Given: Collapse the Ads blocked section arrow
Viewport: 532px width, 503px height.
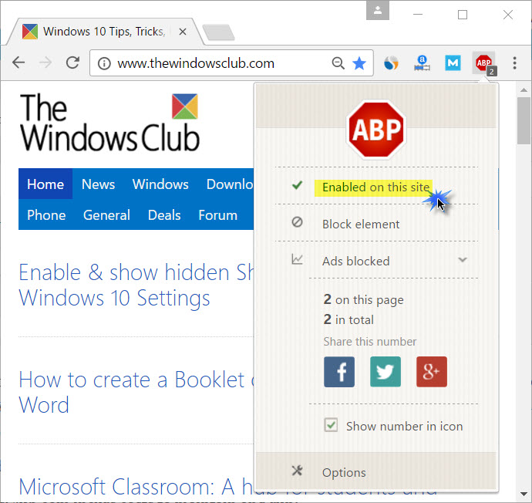Looking at the screenshot, I should pyautogui.click(x=463, y=260).
